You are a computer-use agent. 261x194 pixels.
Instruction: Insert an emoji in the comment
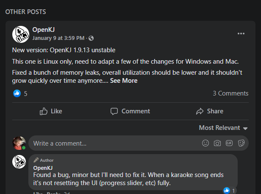[205, 143]
